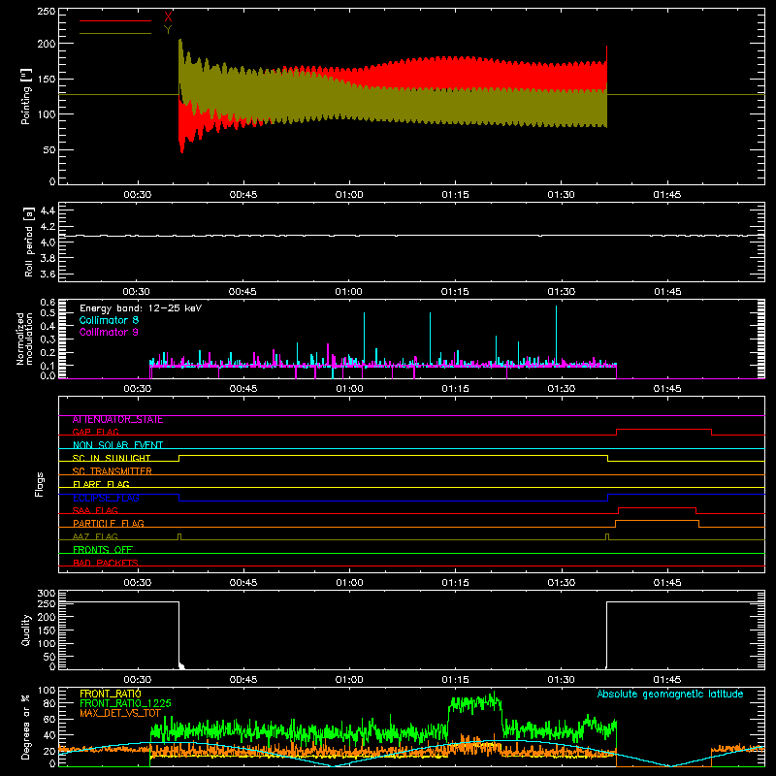Click the flat white roll period trace

[x=411, y=236]
